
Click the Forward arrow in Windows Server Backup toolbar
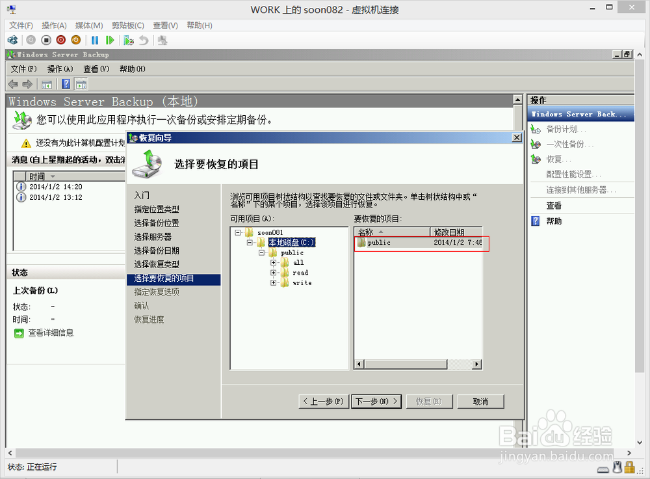[27, 84]
